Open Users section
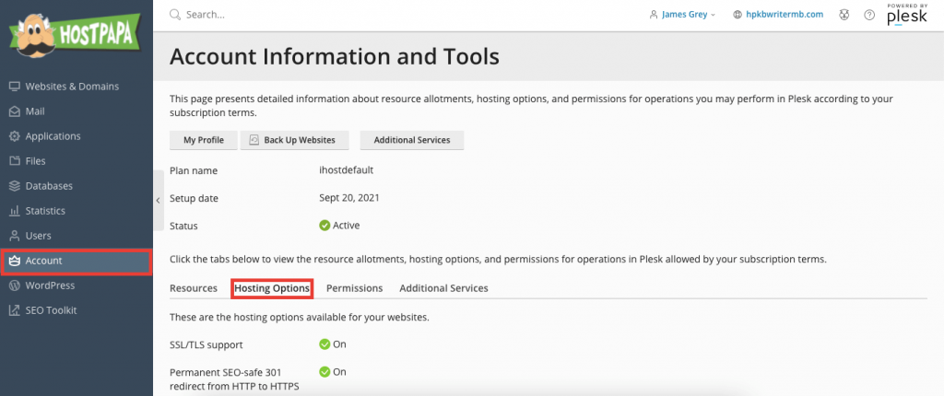Image resolution: width=944 pixels, height=396 pixels. (77, 236)
